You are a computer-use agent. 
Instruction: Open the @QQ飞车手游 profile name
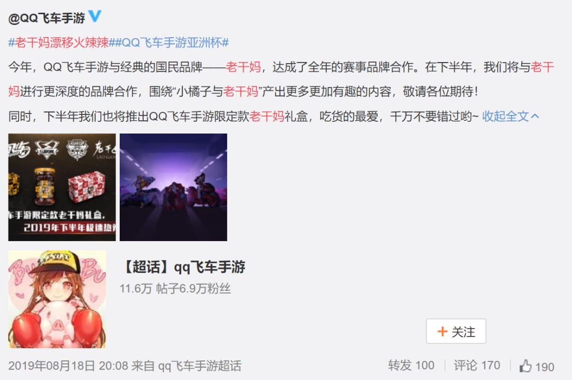click(47, 18)
